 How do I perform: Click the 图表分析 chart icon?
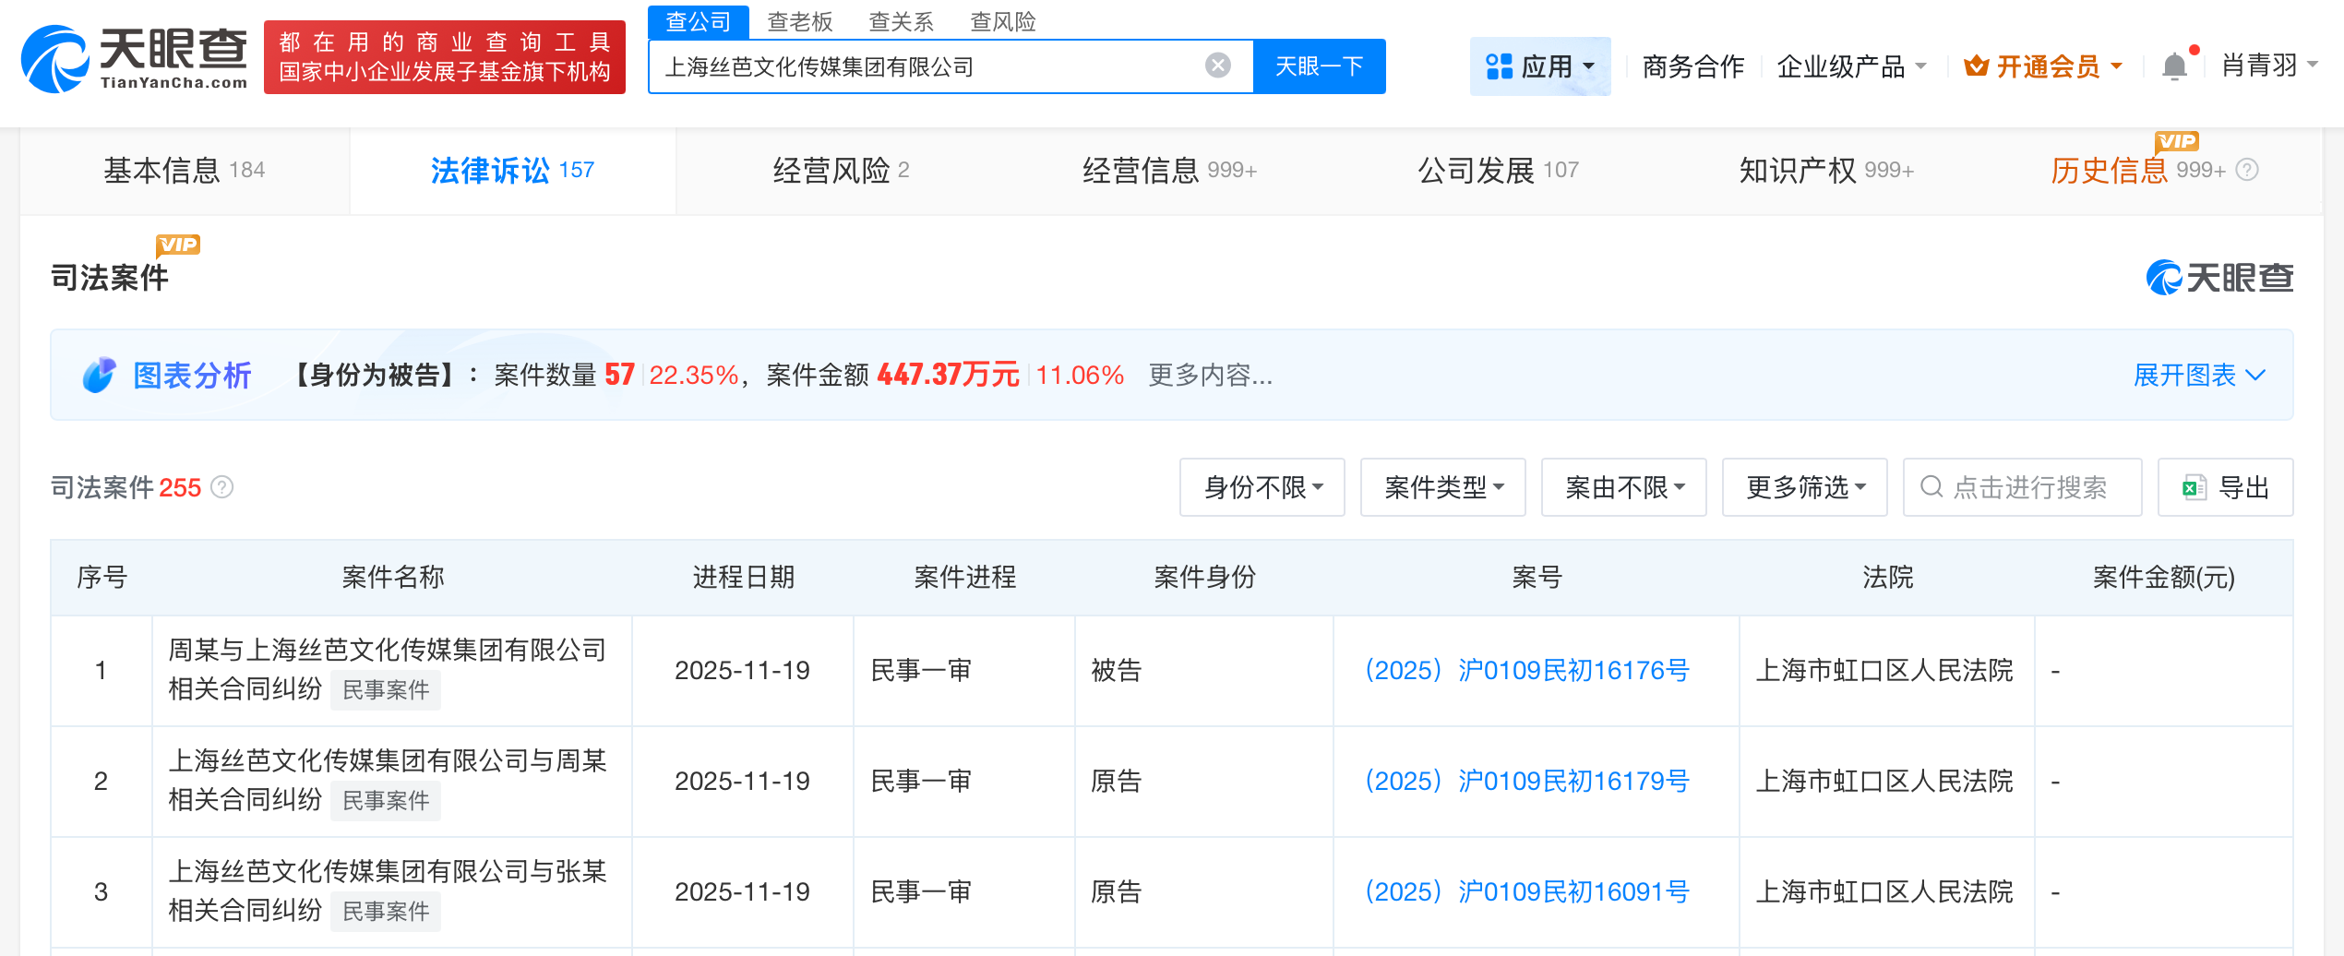coord(100,375)
